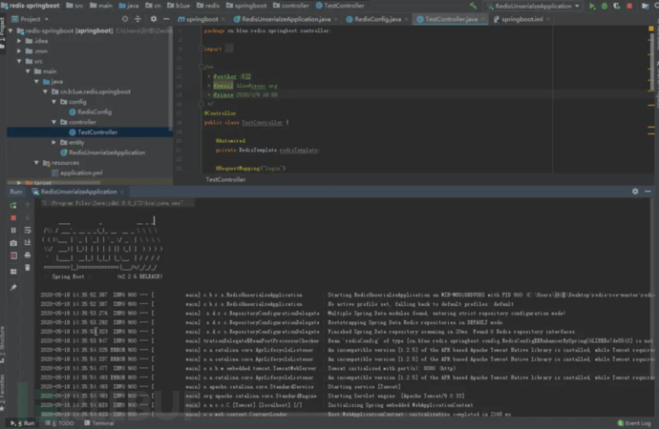Viewport: 659px width, 429px height.
Task: Expand the entity package folder
Action: [53, 142]
